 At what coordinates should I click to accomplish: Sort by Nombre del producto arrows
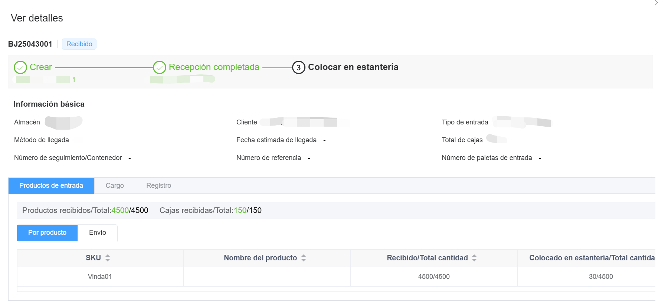pos(304,258)
